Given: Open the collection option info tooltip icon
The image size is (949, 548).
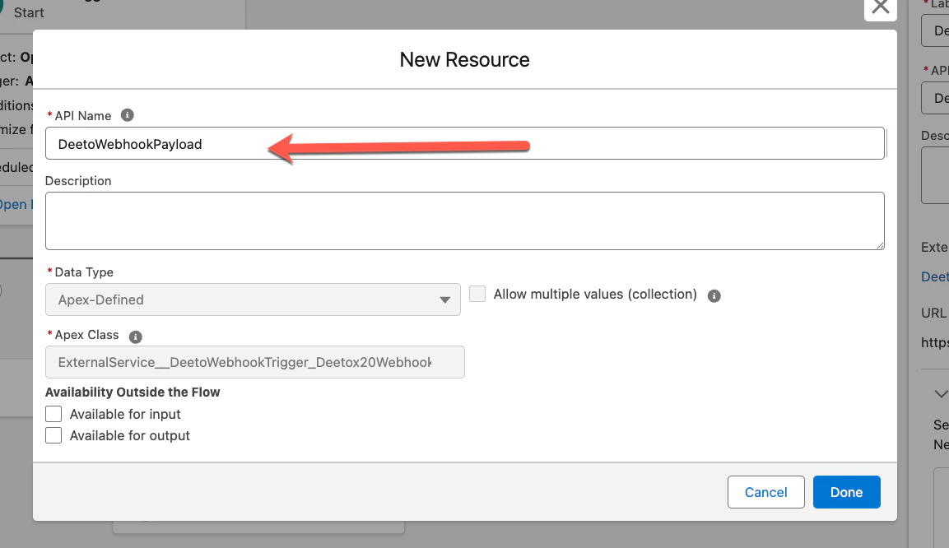Looking at the screenshot, I should click(x=714, y=295).
